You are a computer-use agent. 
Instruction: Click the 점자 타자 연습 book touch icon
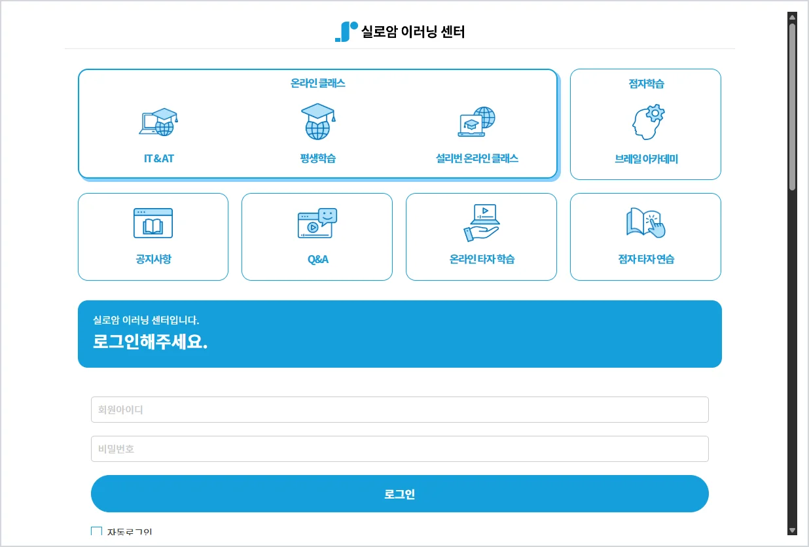click(x=645, y=223)
